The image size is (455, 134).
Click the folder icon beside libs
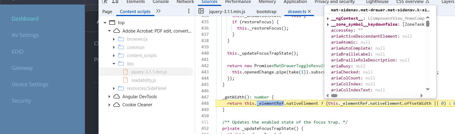coord(121,64)
